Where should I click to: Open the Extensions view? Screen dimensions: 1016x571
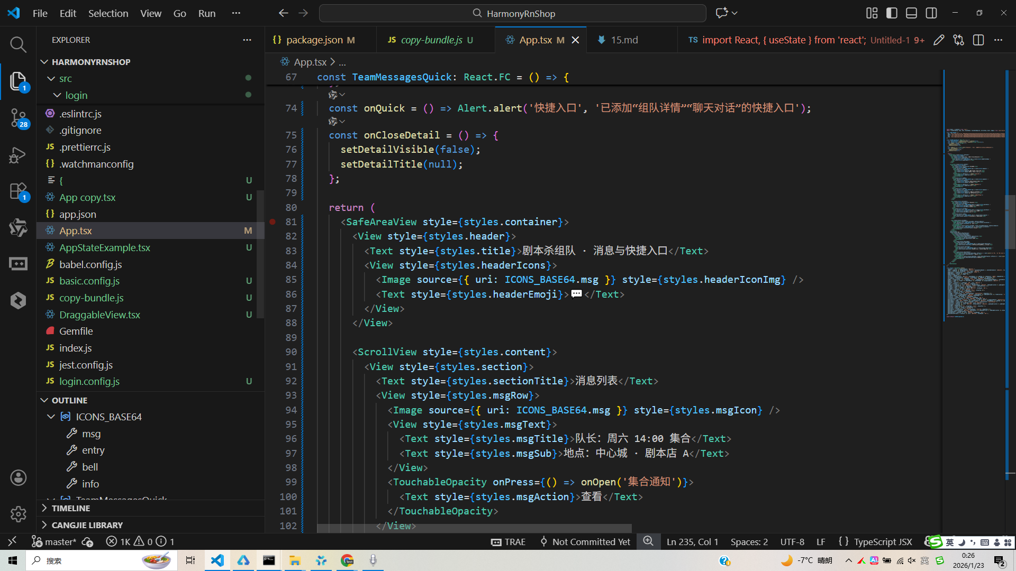[x=18, y=191]
